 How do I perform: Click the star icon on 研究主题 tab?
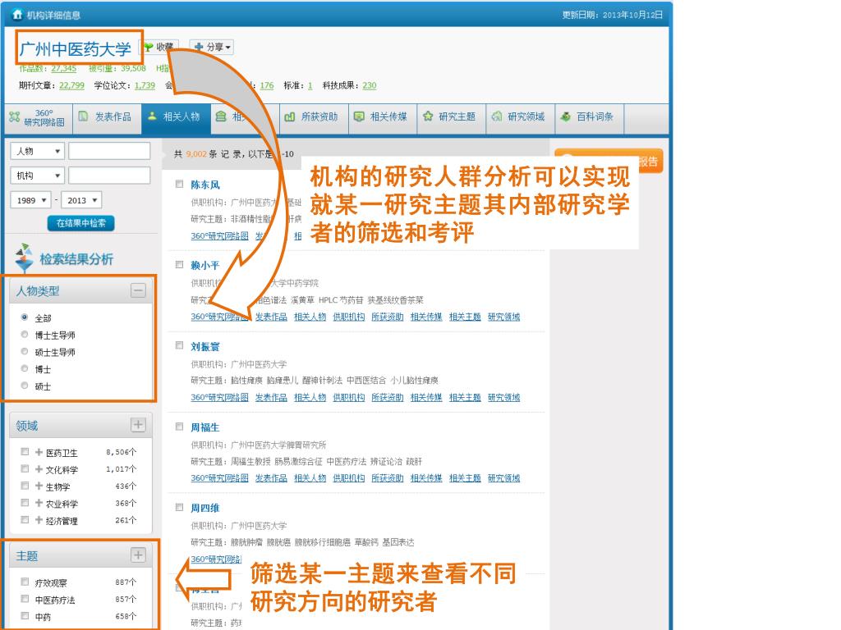click(x=427, y=116)
